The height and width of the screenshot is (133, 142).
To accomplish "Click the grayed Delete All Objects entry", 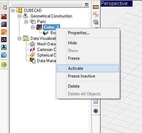I will tap(88, 94).
